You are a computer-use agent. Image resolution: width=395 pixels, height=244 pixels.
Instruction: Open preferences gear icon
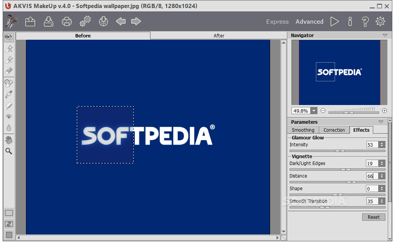(380, 22)
